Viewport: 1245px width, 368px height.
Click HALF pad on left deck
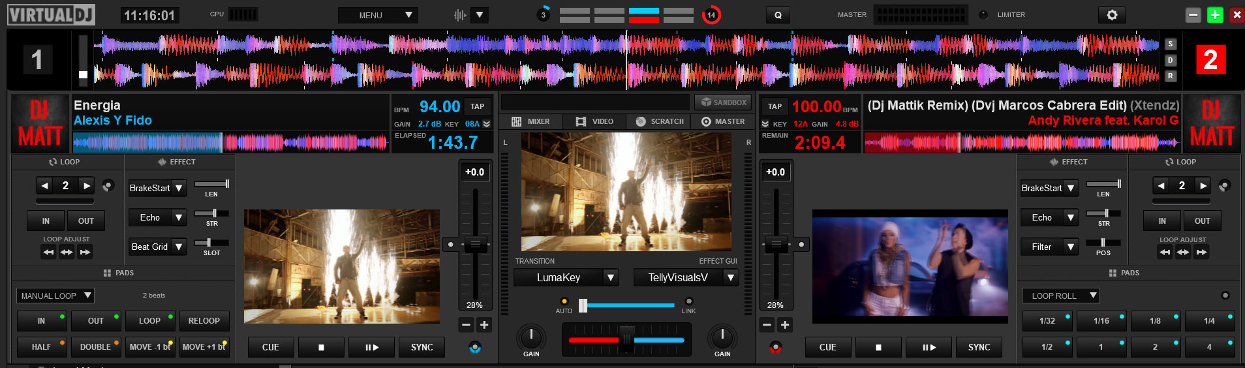(x=41, y=346)
